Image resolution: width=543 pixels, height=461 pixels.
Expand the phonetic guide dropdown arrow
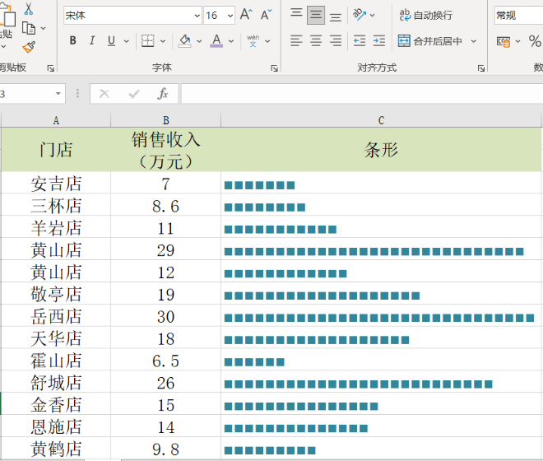267,41
